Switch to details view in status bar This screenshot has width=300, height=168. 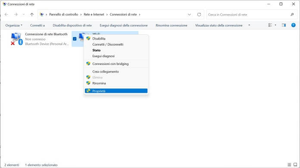pyautogui.click(x=289, y=165)
